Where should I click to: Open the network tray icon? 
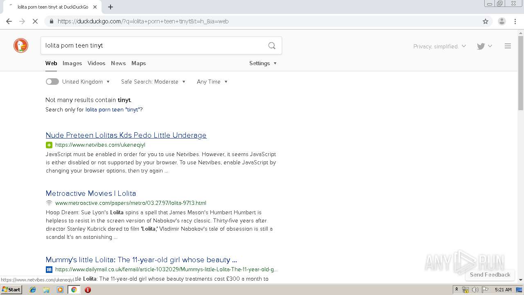click(x=465, y=290)
